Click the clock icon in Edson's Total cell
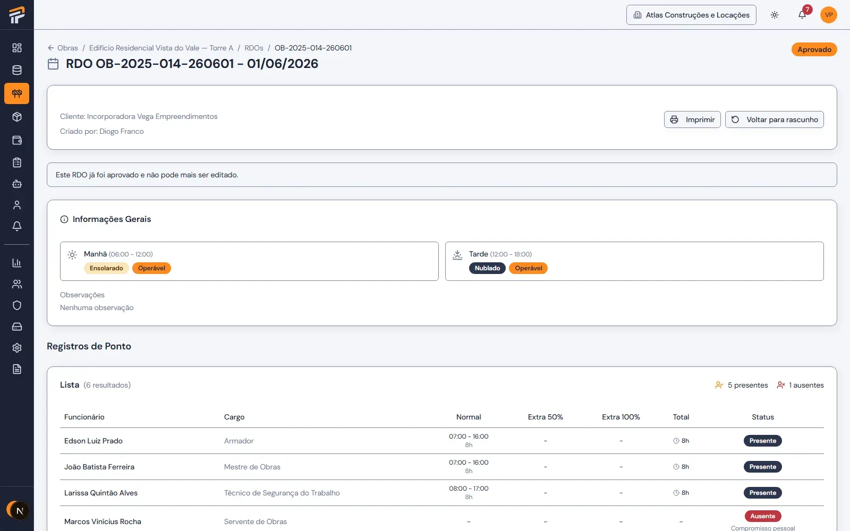The image size is (850, 531). click(676, 441)
